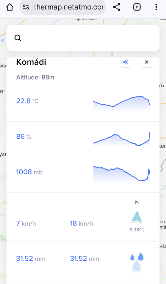
Task: Share the Komádi station
Action: pyautogui.click(x=126, y=62)
